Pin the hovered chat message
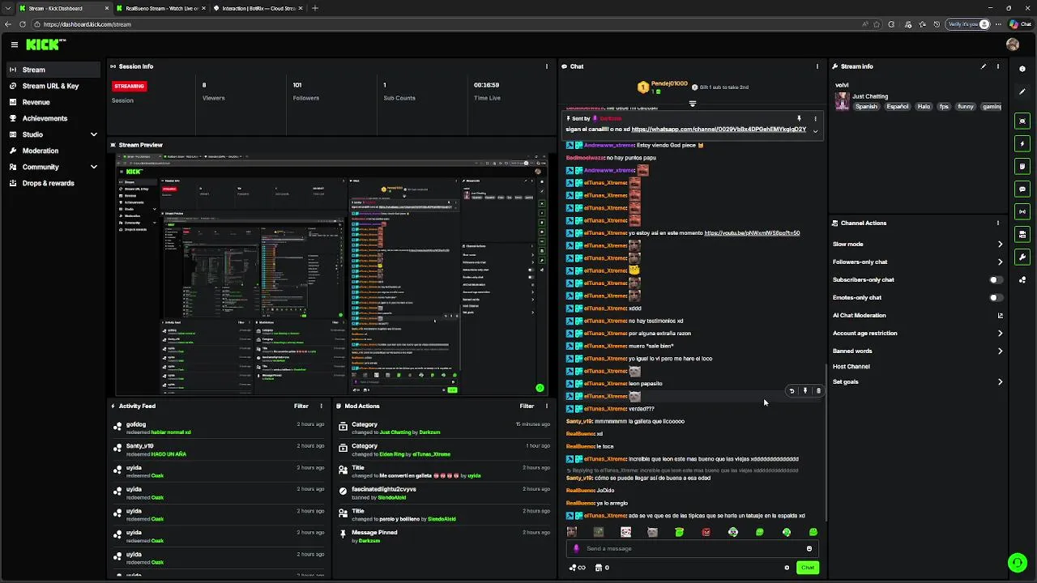 point(804,391)
